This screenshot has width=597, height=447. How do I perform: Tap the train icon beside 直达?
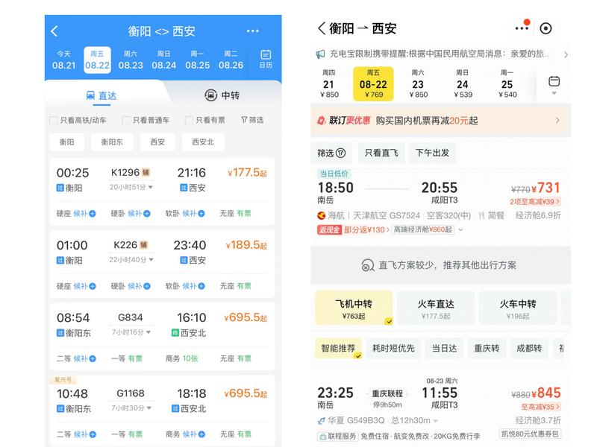click(90, 95)
